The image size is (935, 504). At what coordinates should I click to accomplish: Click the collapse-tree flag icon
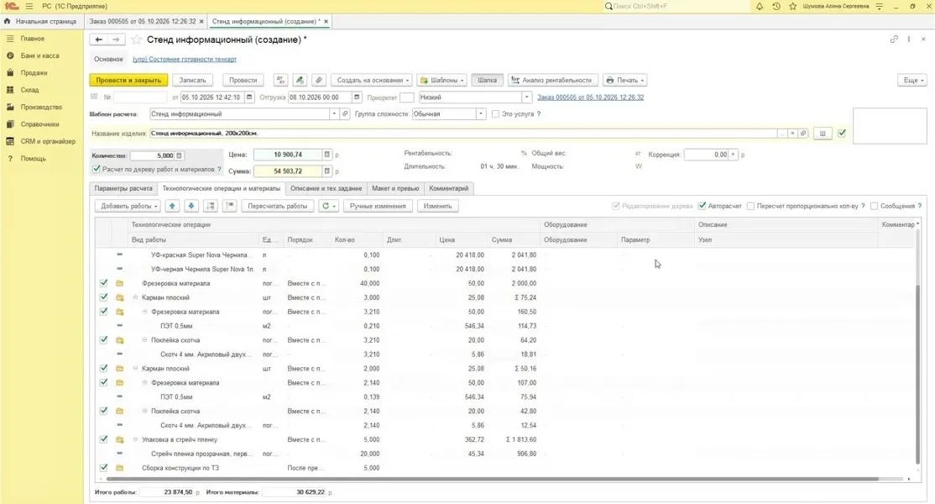(230, 206)
